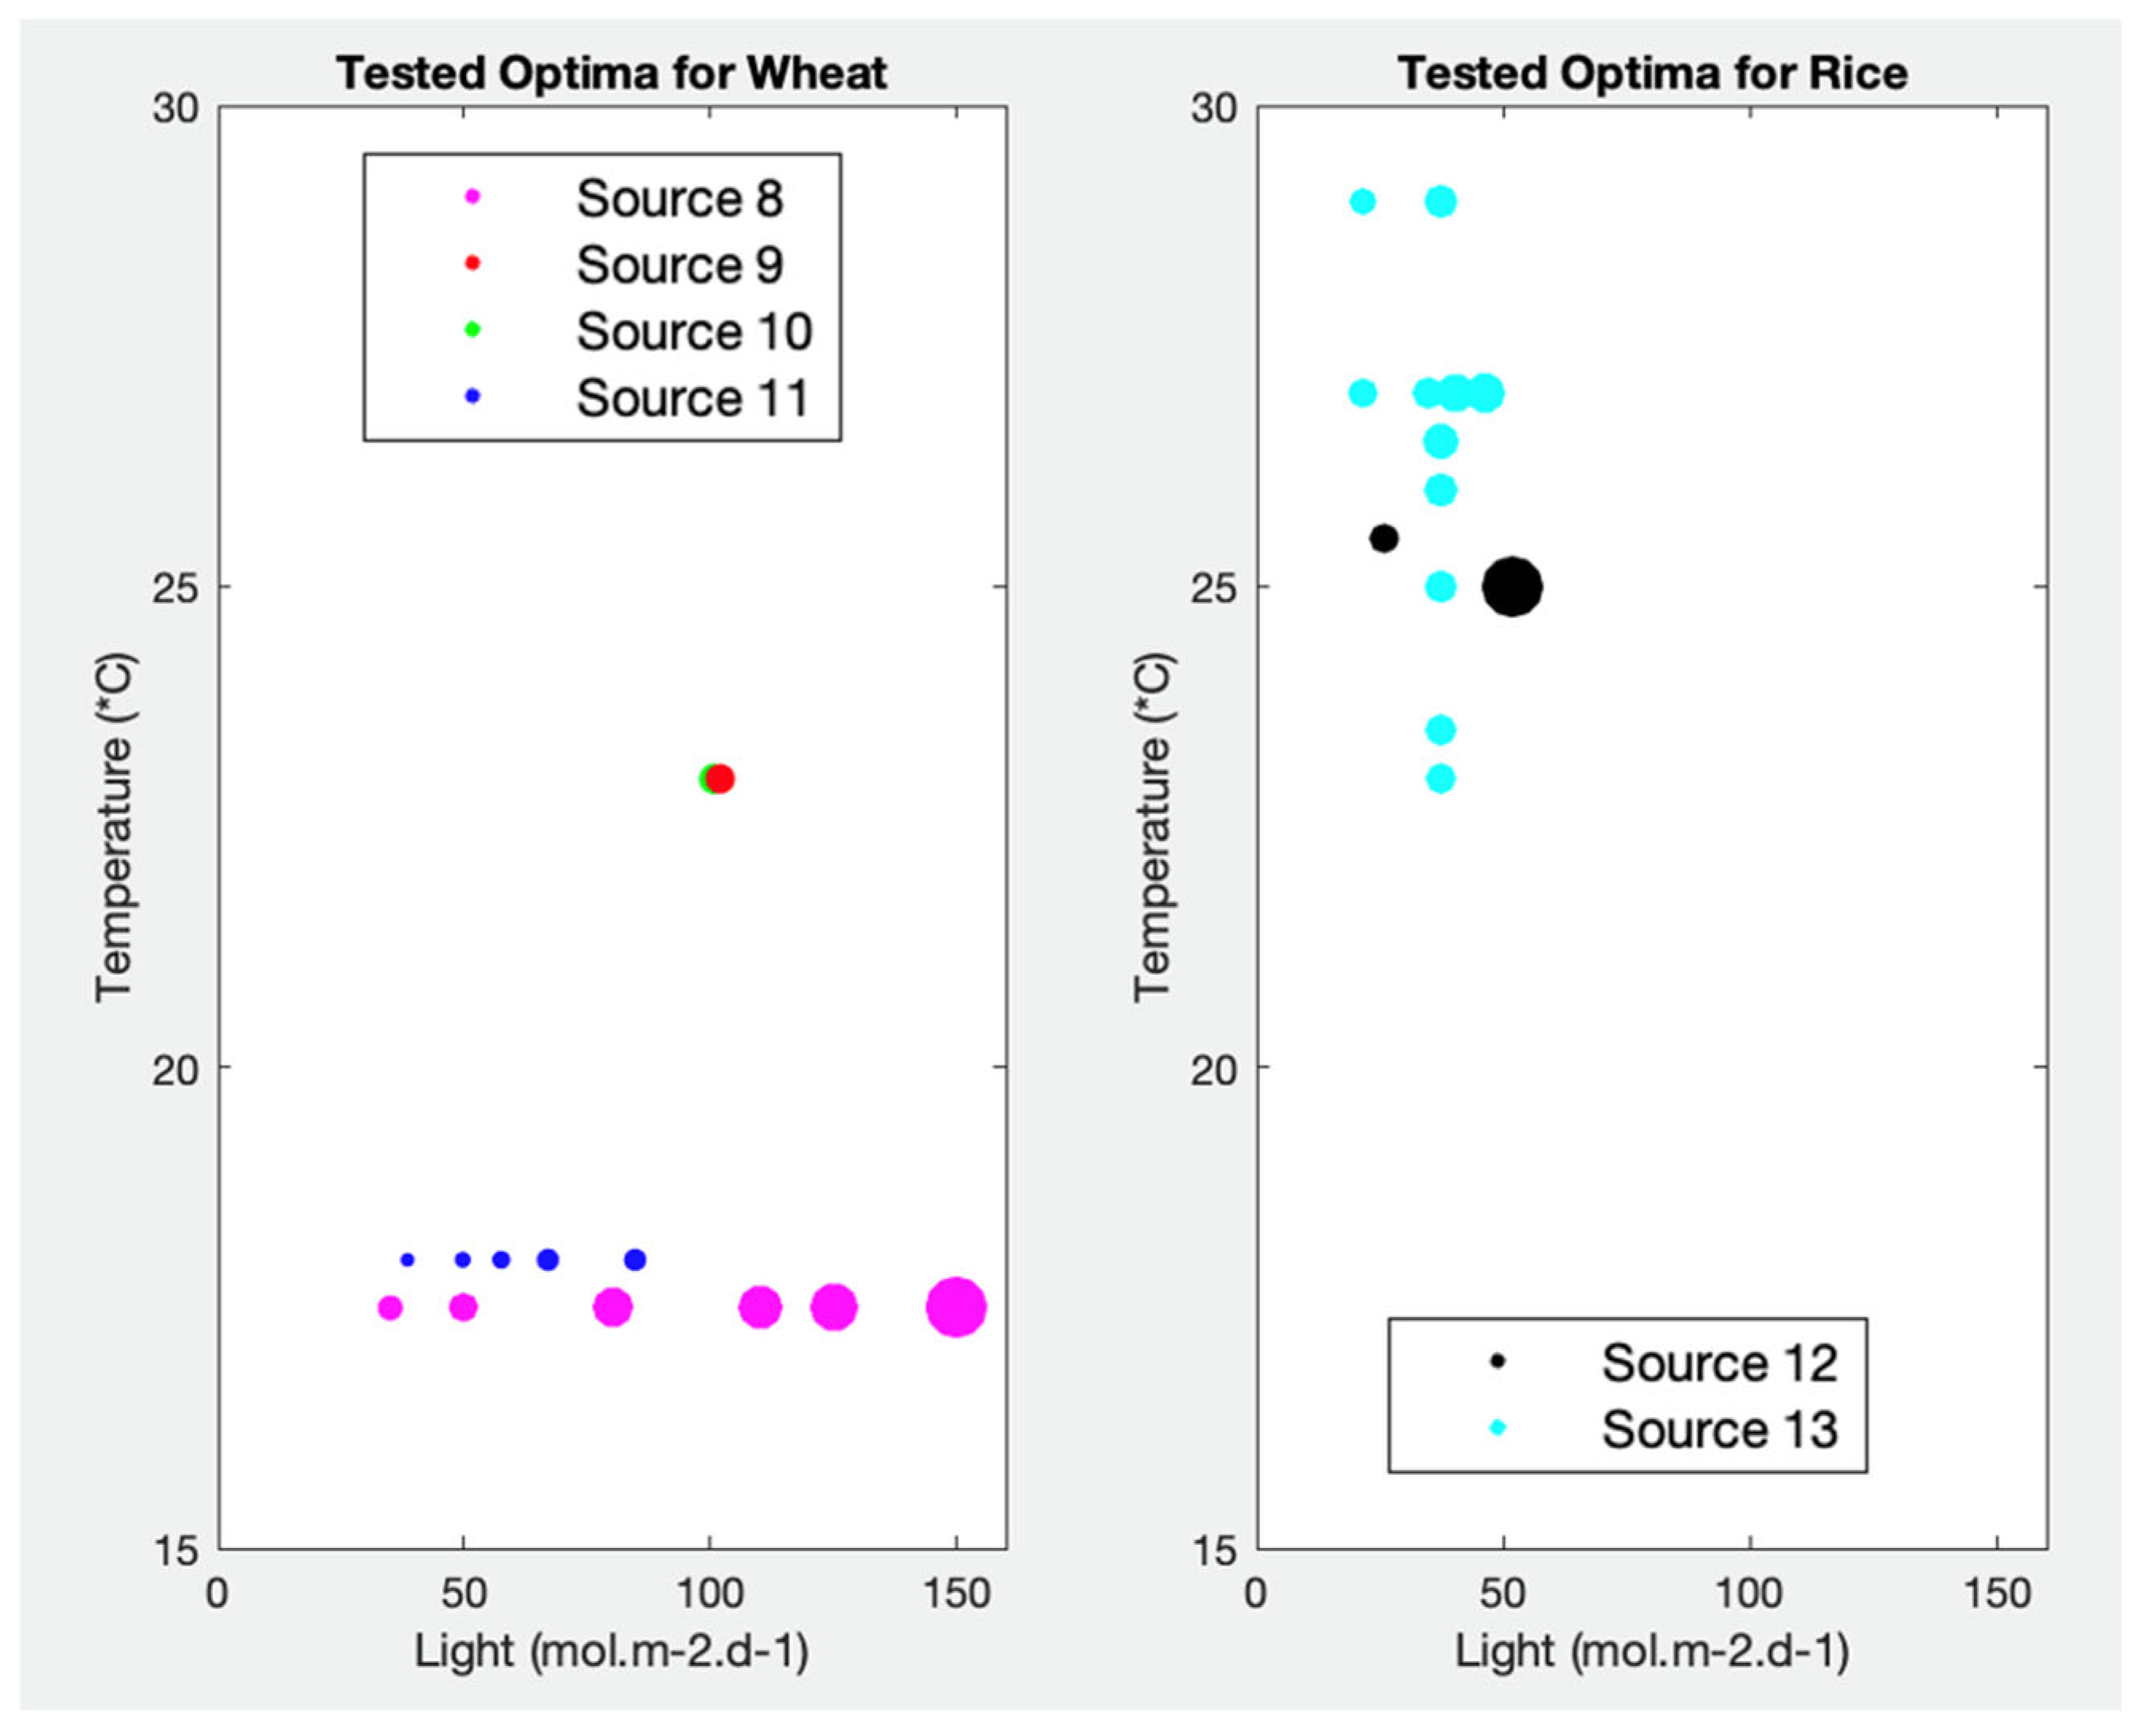Select the Source 12 legend label
The height and width of the screenshot is (1736, 2138).
click(1719, 1361)
